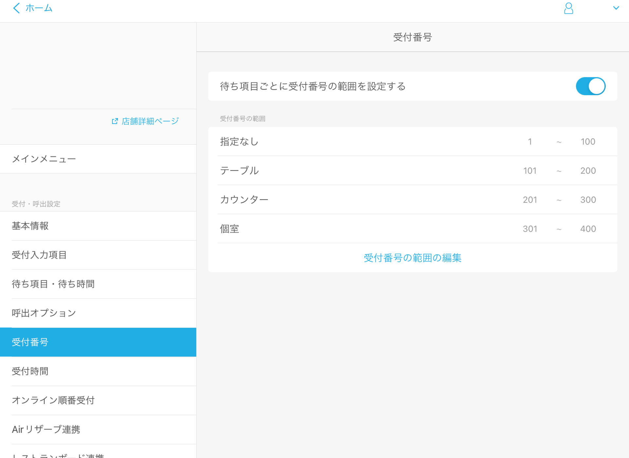Open Airリザーブ連携 settings
This screenshot has height=458, width=629.
(46, 429)
